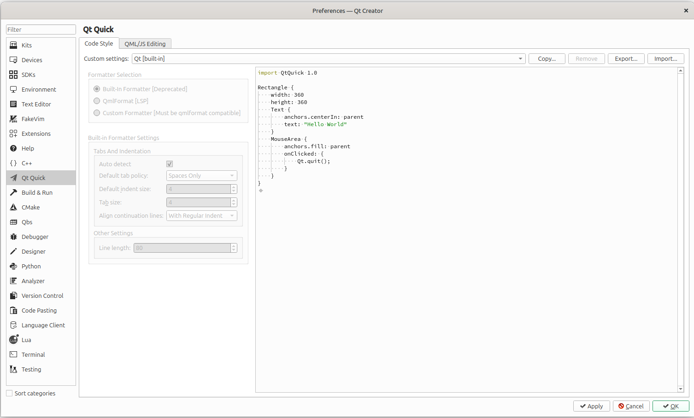Click the Default indent size stepper arrows

click(x=234, y=189)
